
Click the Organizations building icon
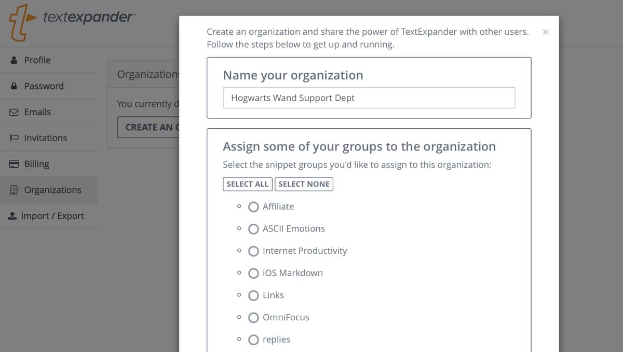click(14, 190)
